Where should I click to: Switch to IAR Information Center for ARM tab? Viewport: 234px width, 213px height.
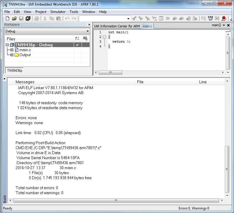117,26
